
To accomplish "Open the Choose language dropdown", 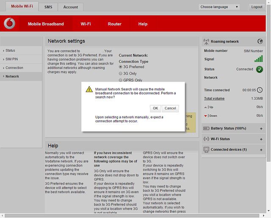I will (x=219, y=7).
